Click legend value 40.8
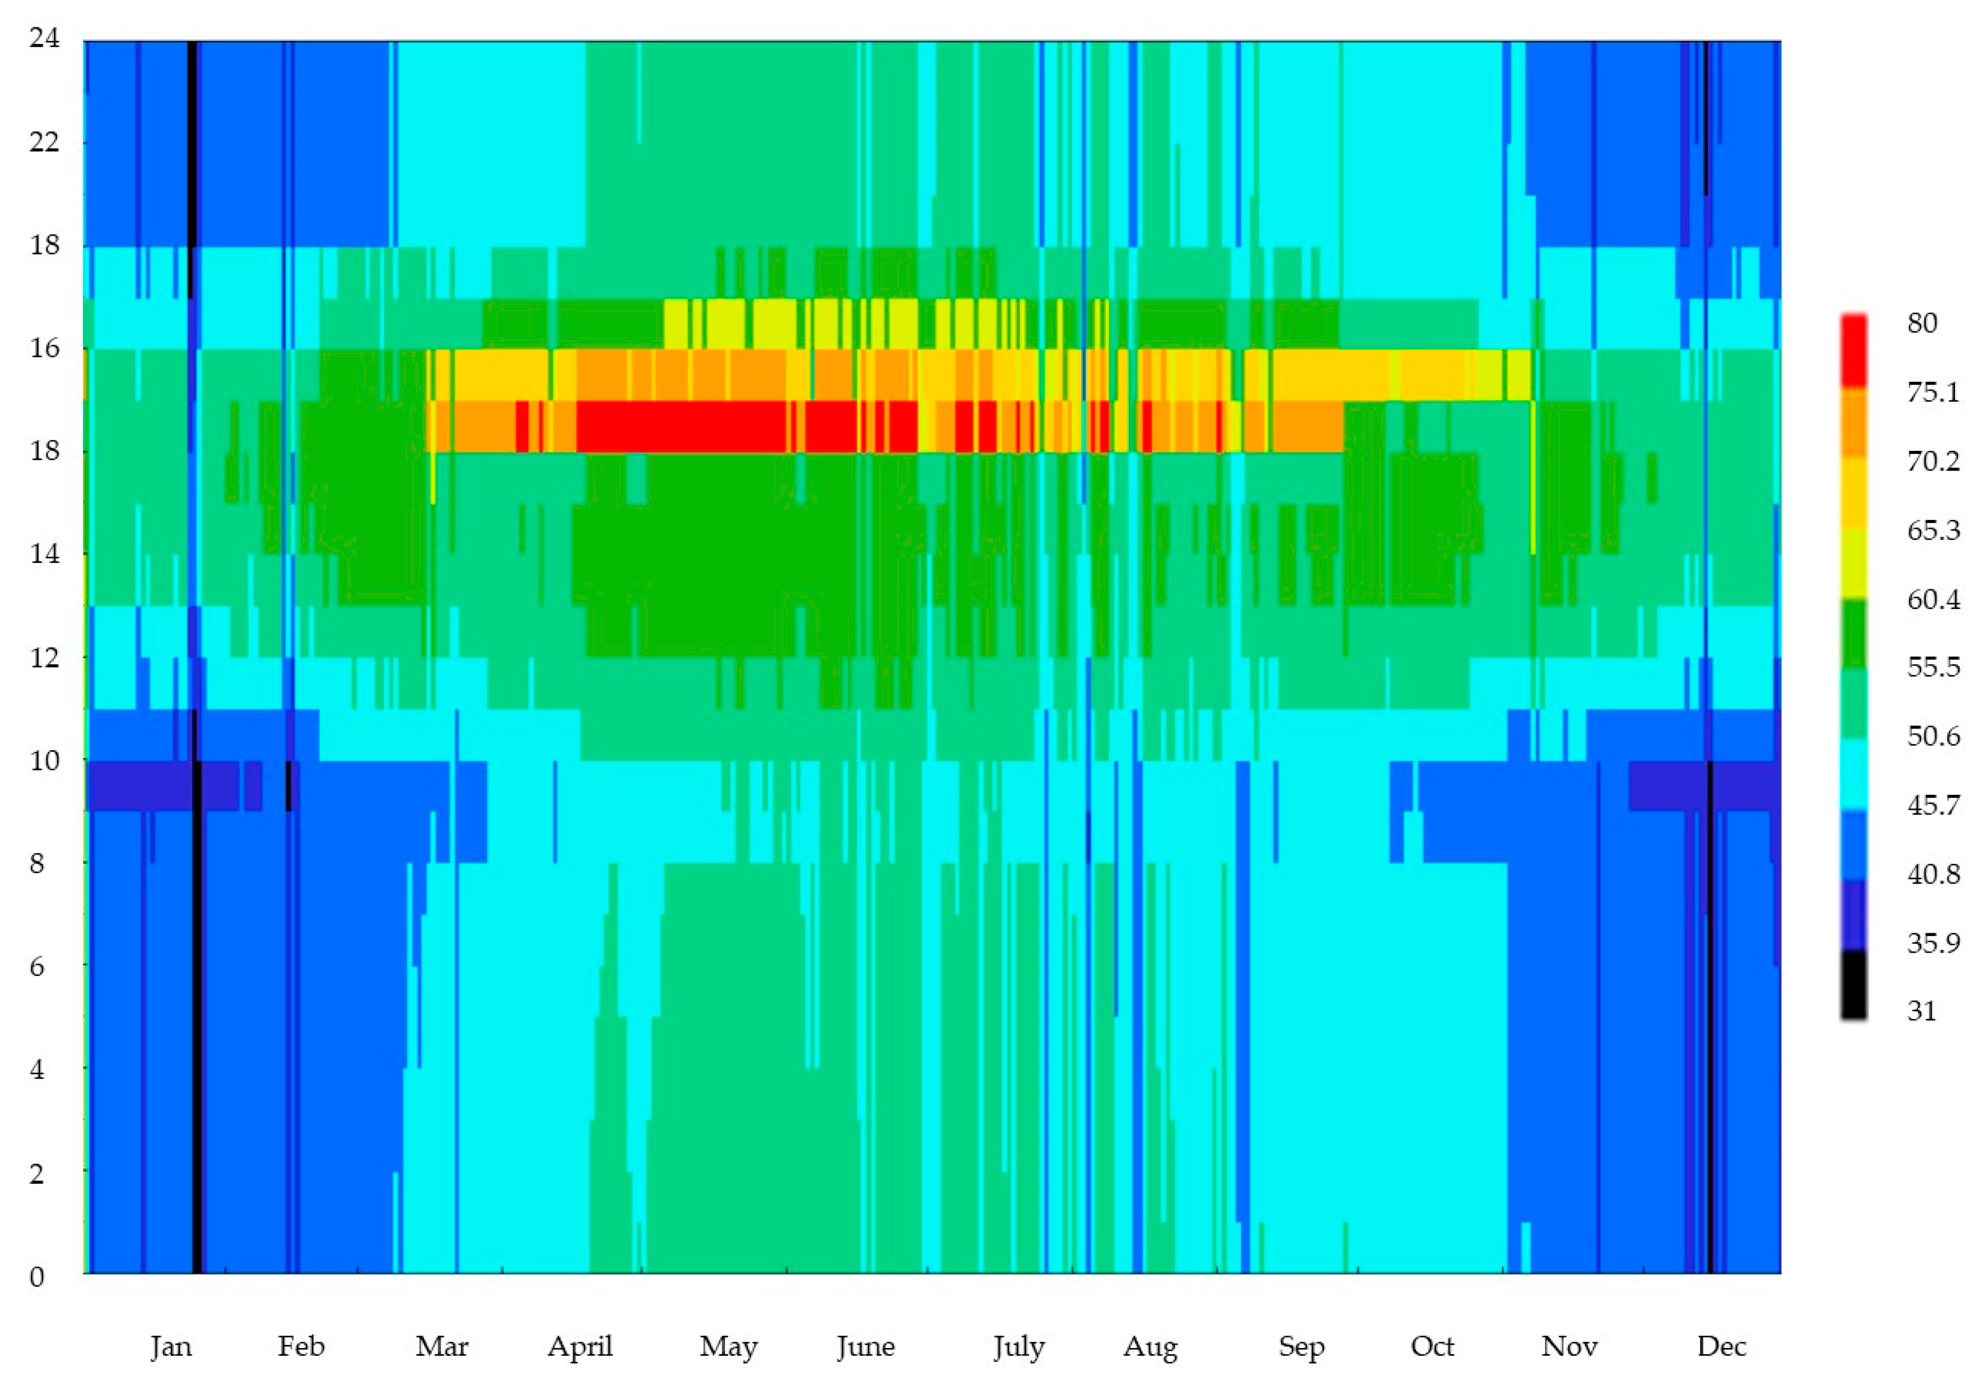This screenshot has height=1377, width=1982. tap(1933, 874)
